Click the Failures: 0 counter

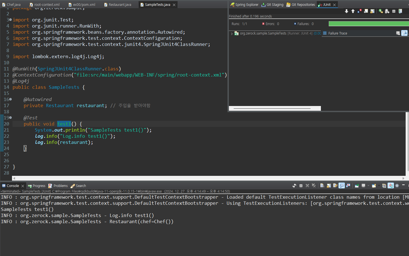point(304,24)
